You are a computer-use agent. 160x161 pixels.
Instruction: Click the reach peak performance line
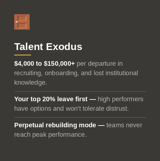50,135
